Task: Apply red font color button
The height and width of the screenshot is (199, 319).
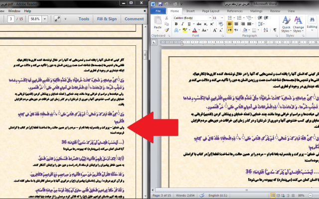Action: pyautogui.click(x=194, y=30)
